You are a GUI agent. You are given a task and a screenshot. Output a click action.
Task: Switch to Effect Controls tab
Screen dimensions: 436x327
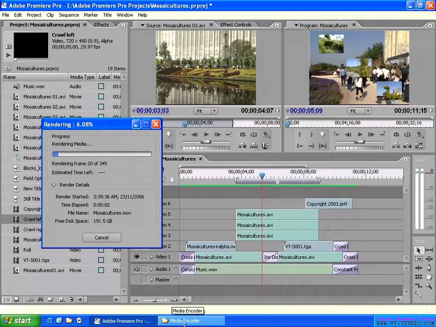(x=236, y=25)
